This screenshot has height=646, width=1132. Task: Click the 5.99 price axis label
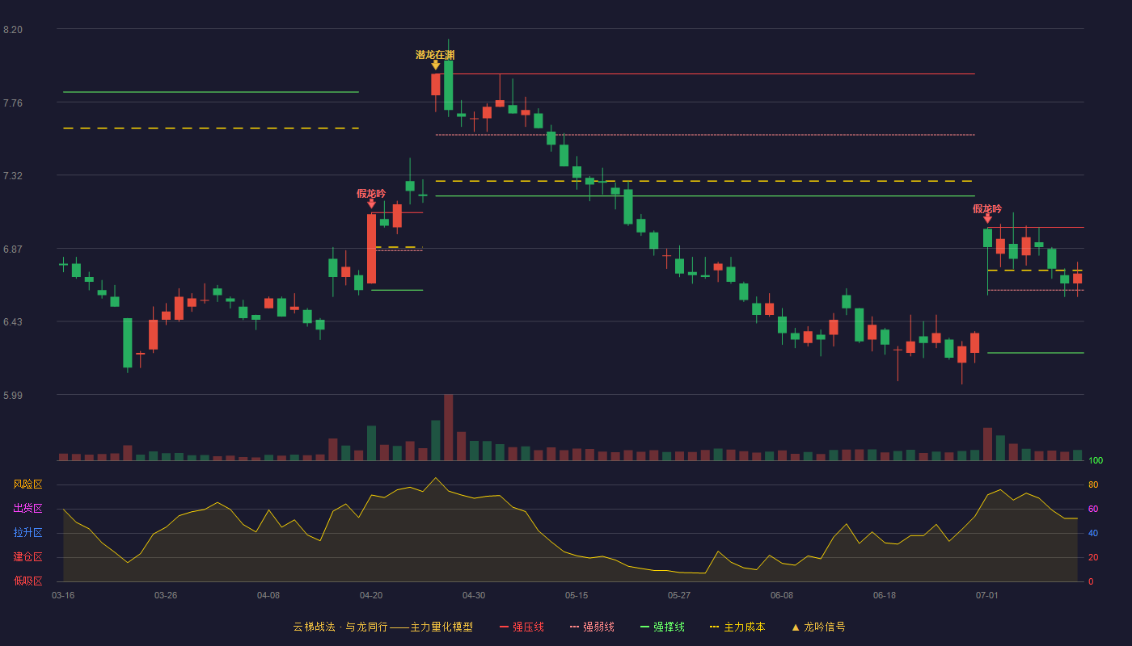pyautogui.click(x=13, y=396)
